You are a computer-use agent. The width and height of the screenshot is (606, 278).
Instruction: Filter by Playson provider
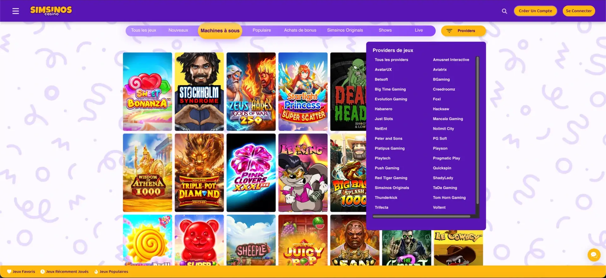click(440, 148)
